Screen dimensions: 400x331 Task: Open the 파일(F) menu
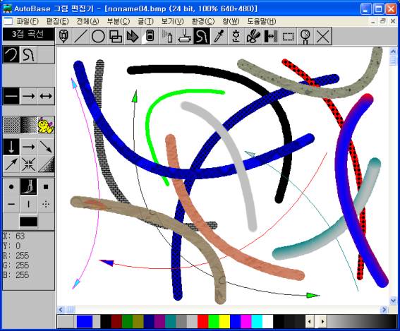[x=28, y=21]
